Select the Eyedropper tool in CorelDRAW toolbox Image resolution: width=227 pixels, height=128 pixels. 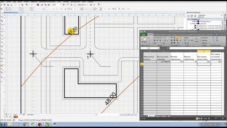(2, 65)
